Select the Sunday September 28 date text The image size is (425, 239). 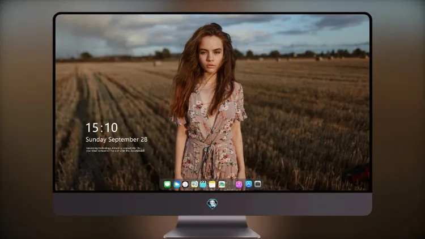pos(117,139)
